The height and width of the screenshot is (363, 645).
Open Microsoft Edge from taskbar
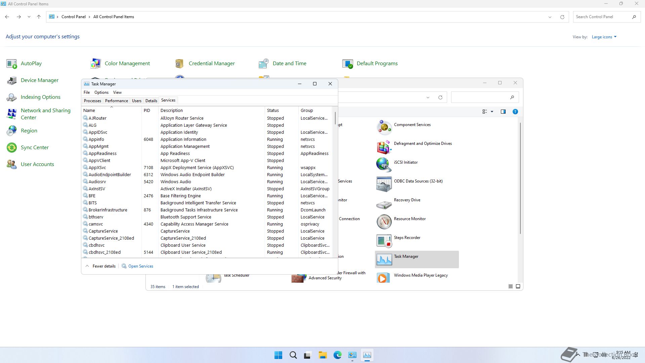(x=337, y=355)
